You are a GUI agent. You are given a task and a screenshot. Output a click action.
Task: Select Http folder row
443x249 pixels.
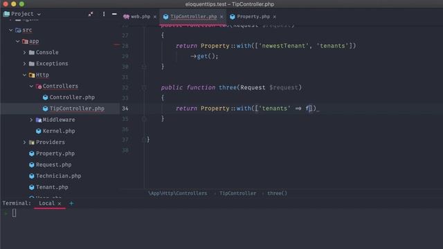(60, 75)
